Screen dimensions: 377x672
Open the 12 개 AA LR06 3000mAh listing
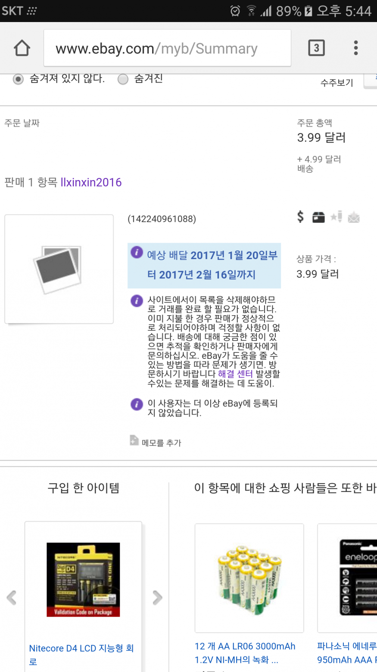click(x=245, y=653)
